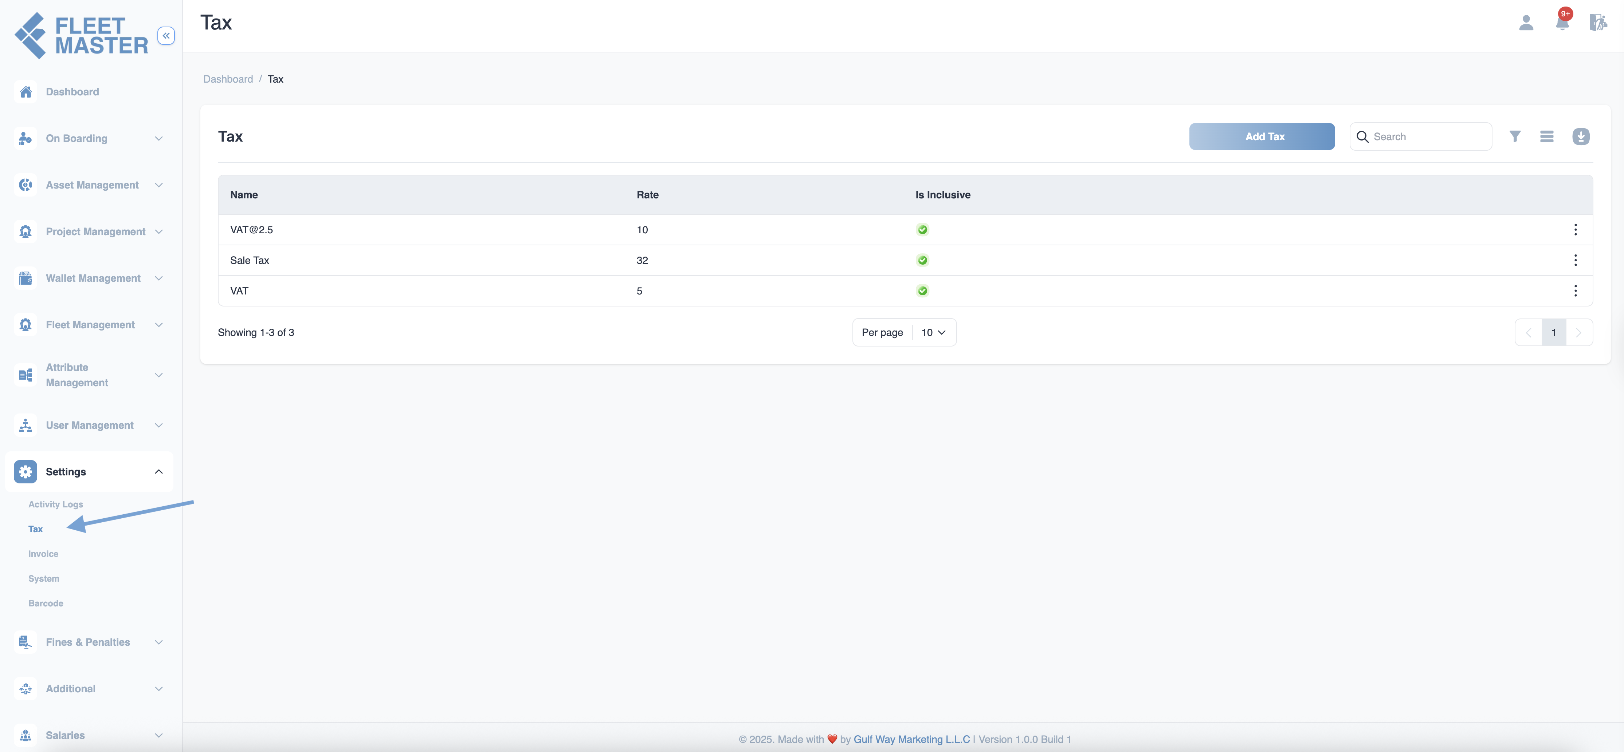Select Tax in Settings submenu
Image resolution: width=1624 pixels, height=752 pixels.
point(35,529)
